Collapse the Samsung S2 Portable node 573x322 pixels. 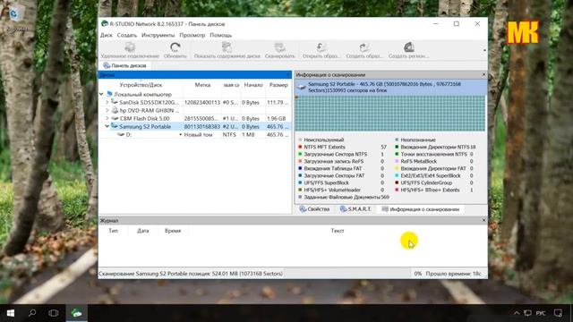tap(107, 126)
